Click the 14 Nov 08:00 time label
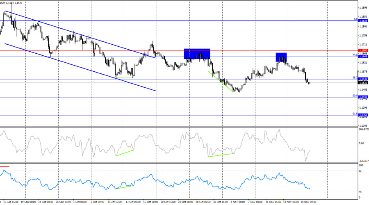 coord(291,202)
